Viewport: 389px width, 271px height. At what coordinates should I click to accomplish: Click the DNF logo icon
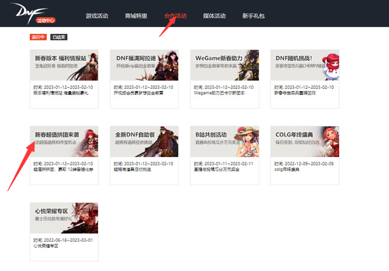point(21,11)
